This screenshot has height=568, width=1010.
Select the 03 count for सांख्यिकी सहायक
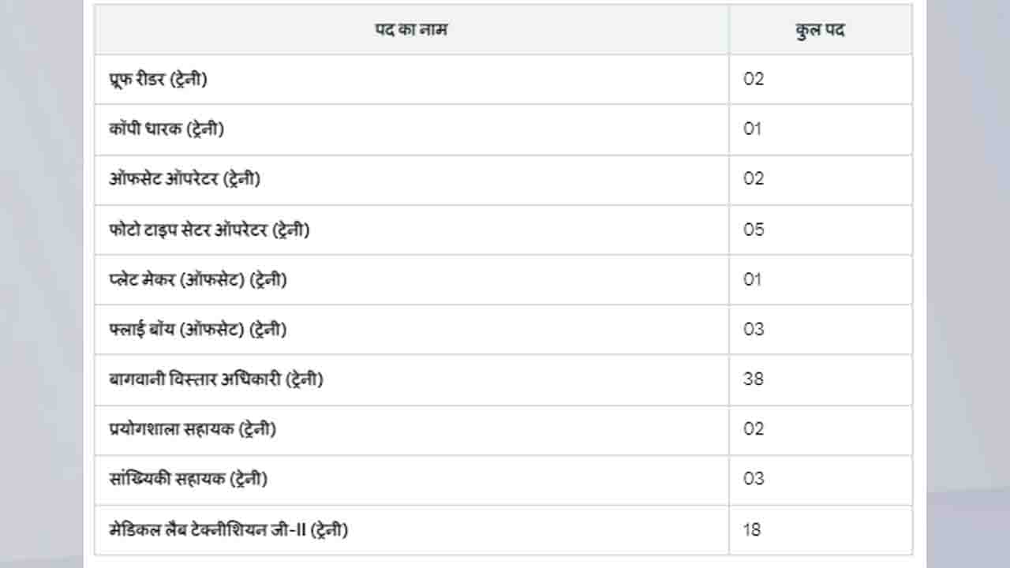[754, 479]
